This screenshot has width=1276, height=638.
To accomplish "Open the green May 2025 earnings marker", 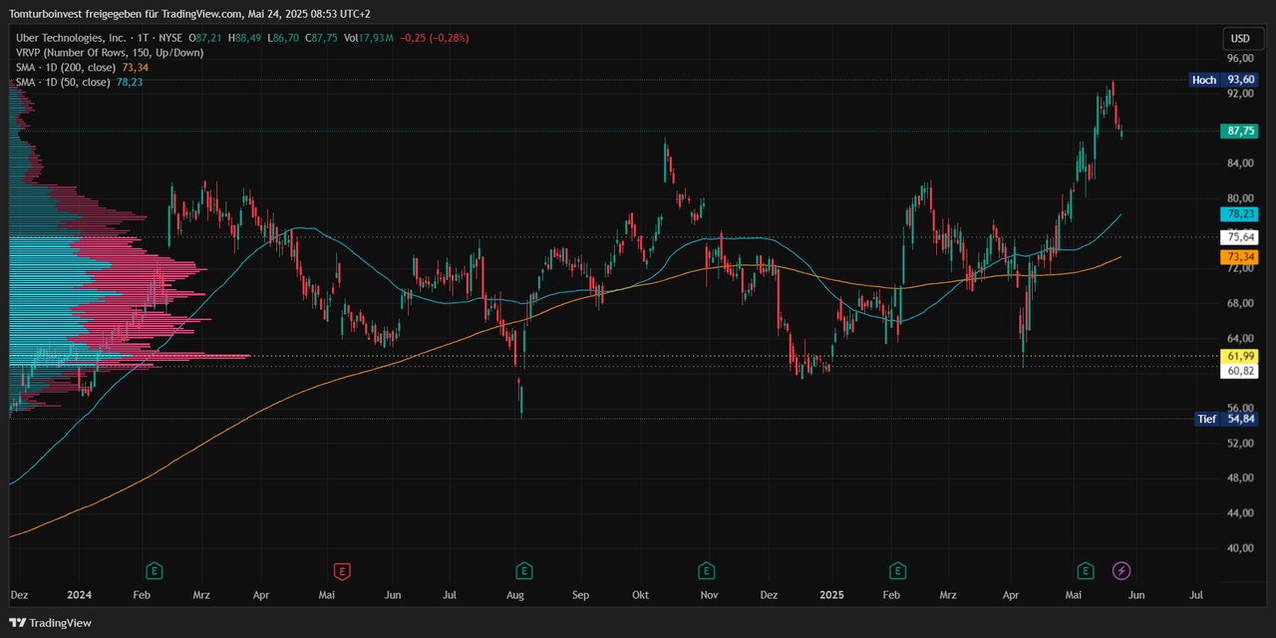I will [1086, 571].
